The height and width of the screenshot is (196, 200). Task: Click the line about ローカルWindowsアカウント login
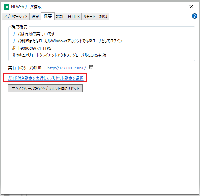(x=67, y=41)
